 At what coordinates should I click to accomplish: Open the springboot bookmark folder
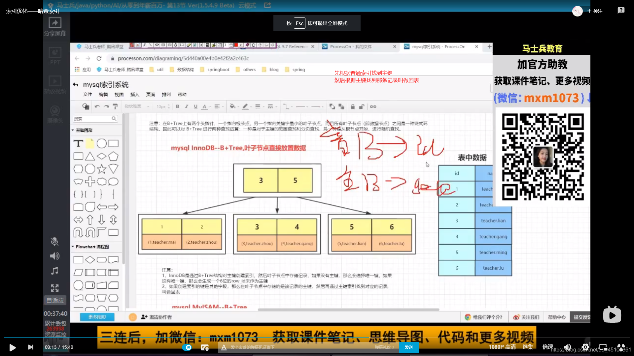point(215,70)
